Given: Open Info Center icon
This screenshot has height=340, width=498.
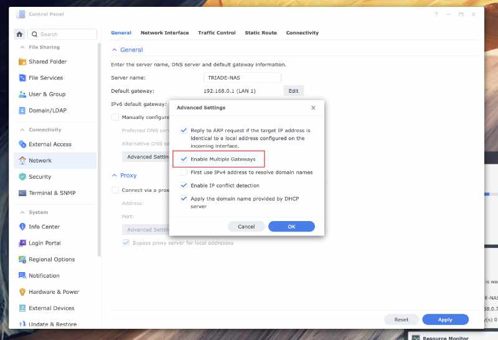Looking at the screenshot, I should pyautogui.click(x=22, y=227).
